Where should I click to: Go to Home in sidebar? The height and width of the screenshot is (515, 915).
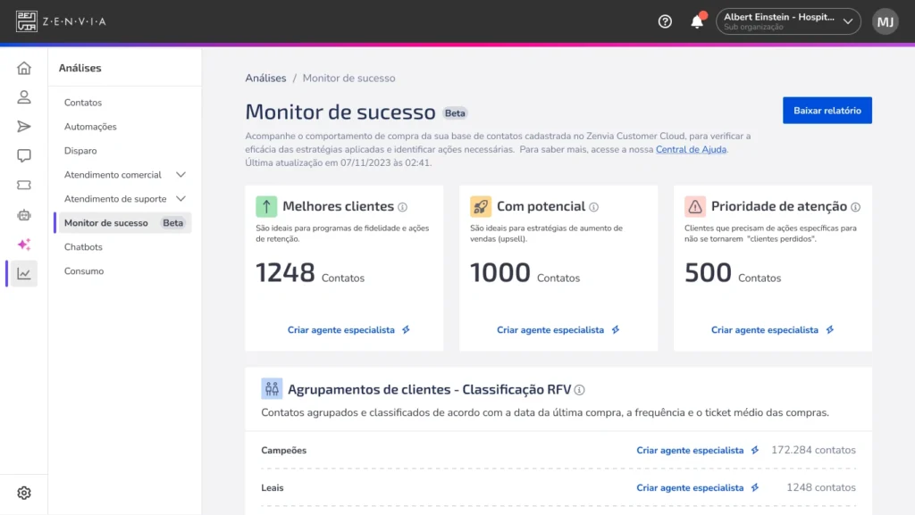24,68
